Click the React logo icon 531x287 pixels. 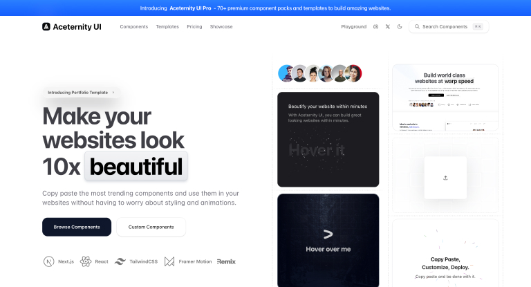click(x=86, y=261)
